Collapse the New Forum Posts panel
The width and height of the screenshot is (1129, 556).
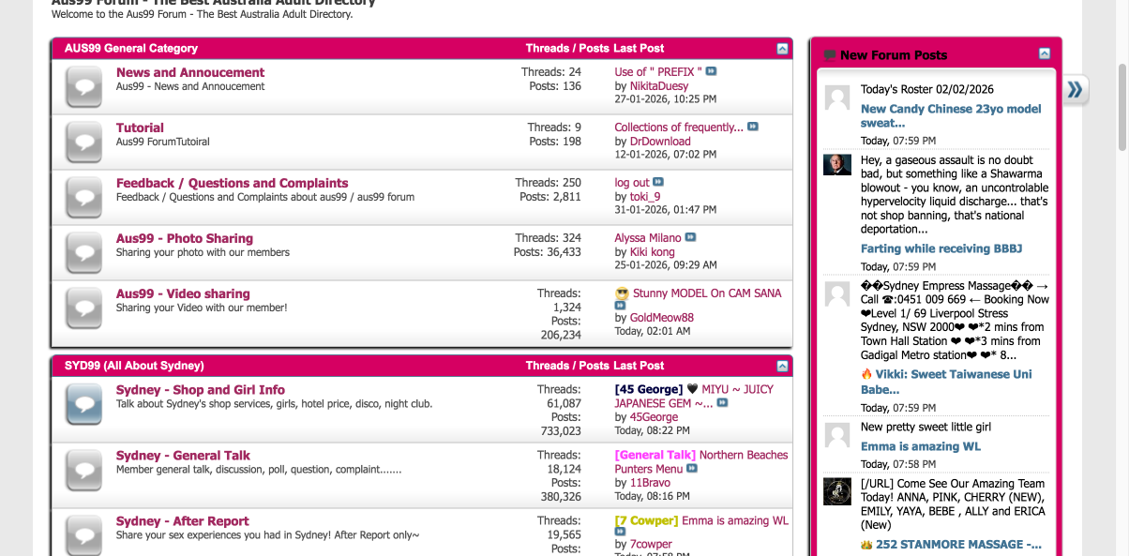1045,54
